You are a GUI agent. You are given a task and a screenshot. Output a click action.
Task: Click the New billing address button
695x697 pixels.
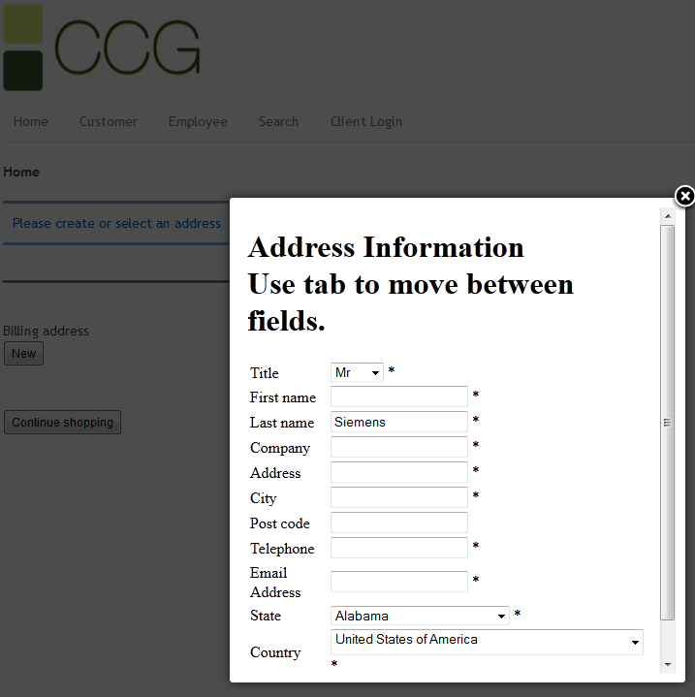pos(23,354)
